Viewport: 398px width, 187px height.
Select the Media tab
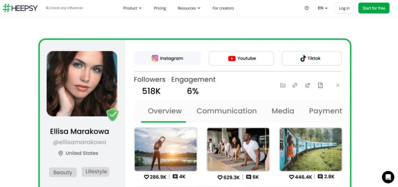tap(283, 111)
